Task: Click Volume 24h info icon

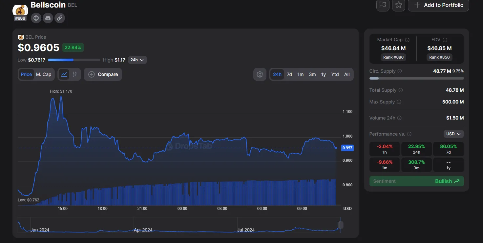Action: pos(399,118)
